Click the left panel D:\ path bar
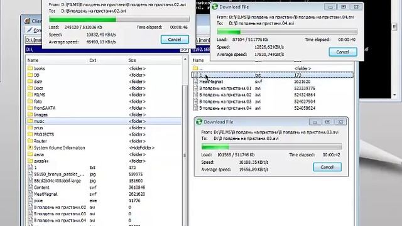The image size is (402, 226). (x=102, y=50)
